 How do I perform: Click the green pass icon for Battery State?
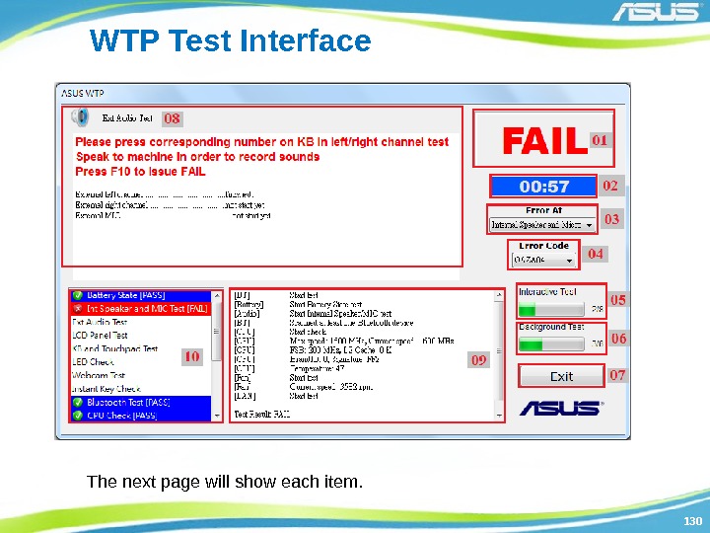tap(78, 295)
